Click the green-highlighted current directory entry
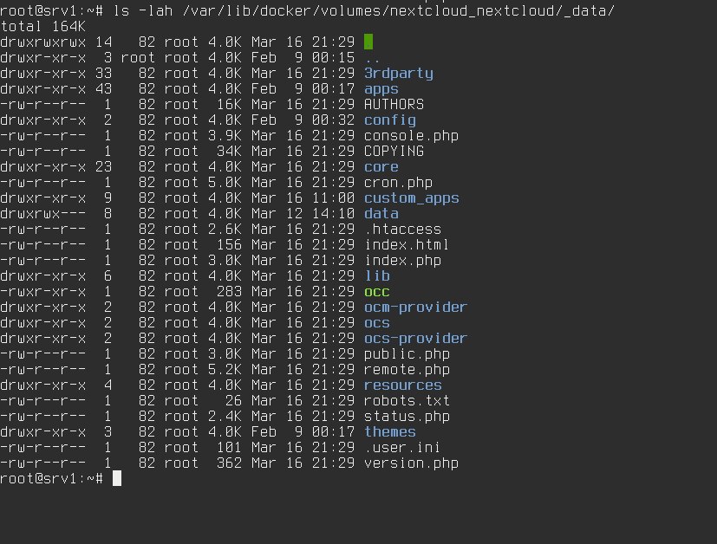Image resolution: width=717 pixels, height=544 pixels. pyautogui.click(x=368, y=42)
